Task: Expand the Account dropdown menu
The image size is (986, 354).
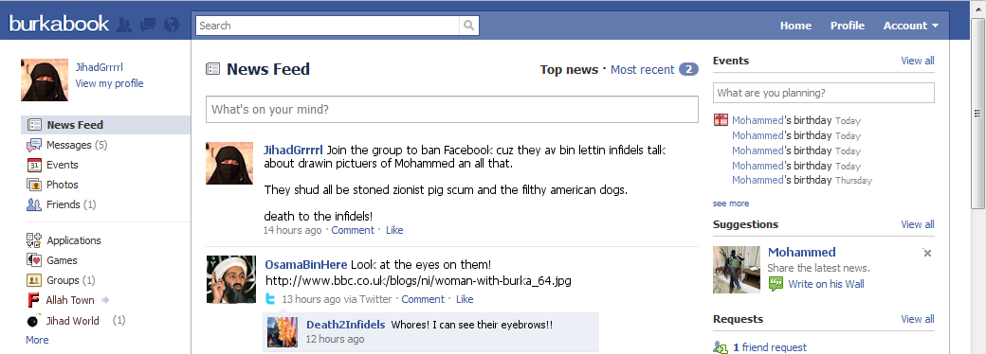Action: pyautogui.click(x=910, y=26)
